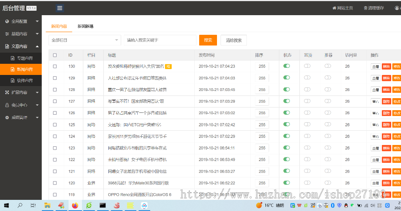Viewport: 401px width, 211px height.
Task: Click the 发布时间 column header
Action: pos(207,55)
